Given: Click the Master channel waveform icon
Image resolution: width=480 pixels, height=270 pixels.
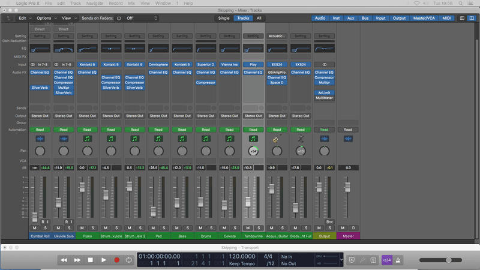Looking at the screenshot, I should coord(348,139).
